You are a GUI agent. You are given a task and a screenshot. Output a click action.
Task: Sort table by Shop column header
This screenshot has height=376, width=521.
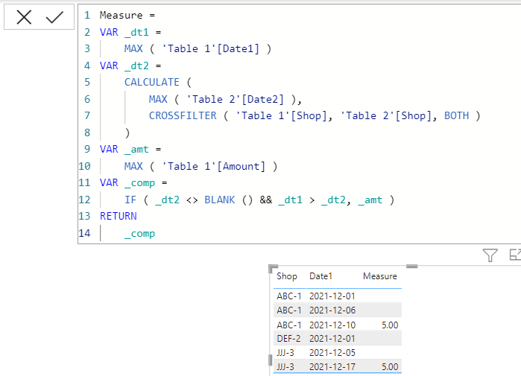point(287,276)
